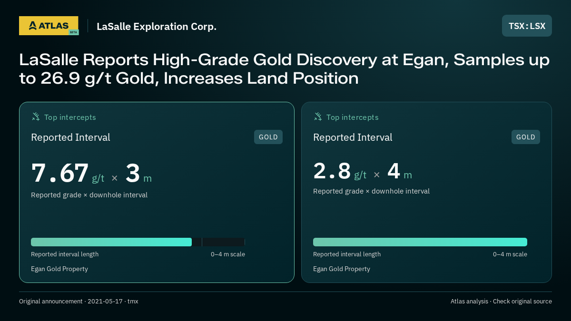Click 'Reported grade × downhole interval' in the 7.67 g/t card

point(89,195)
